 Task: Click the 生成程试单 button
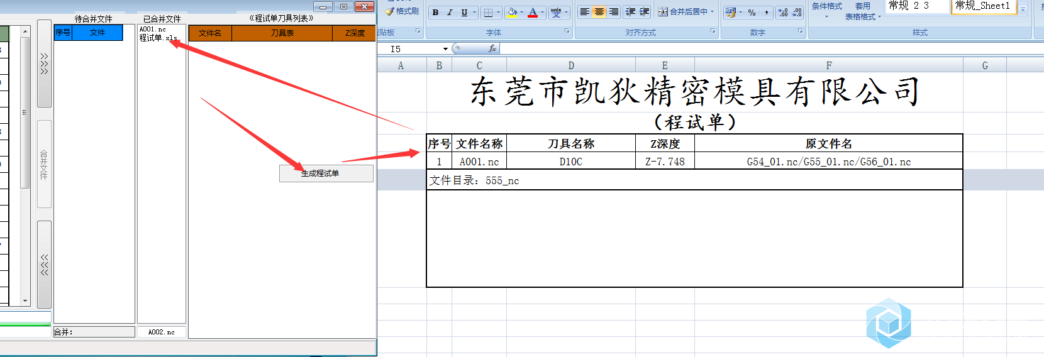(x=326, y=173)
